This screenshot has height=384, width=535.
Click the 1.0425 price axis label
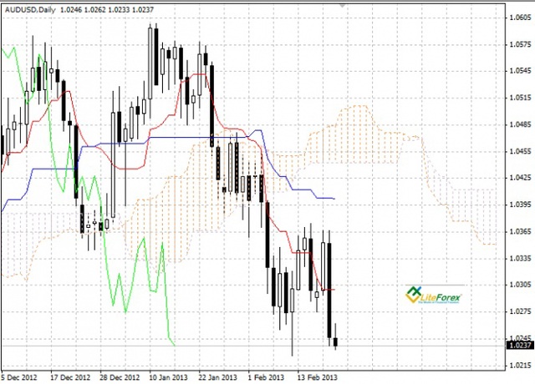(x=520, y=178)
